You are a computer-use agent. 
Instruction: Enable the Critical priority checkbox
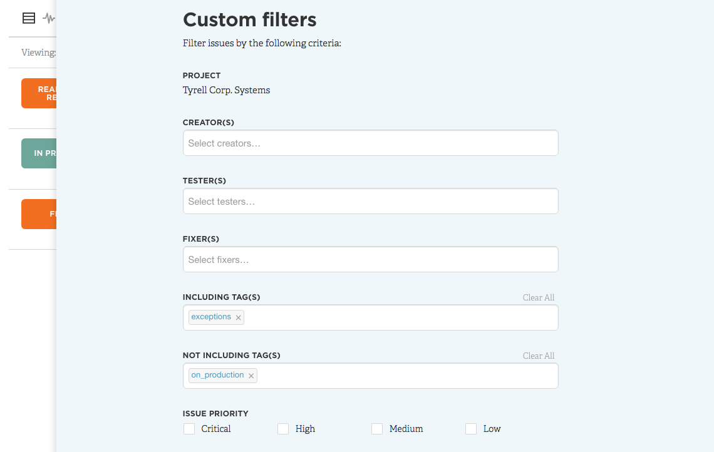(189, 429)
